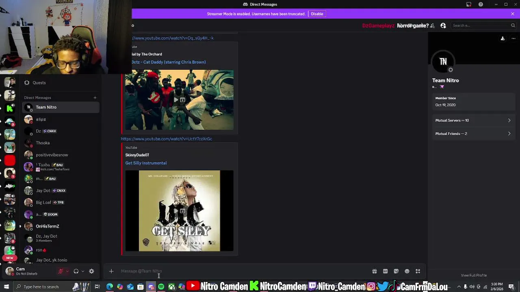Open the Dz, Jay Dot group DM
Screen dimensions: 520x292
coord(61,238)
